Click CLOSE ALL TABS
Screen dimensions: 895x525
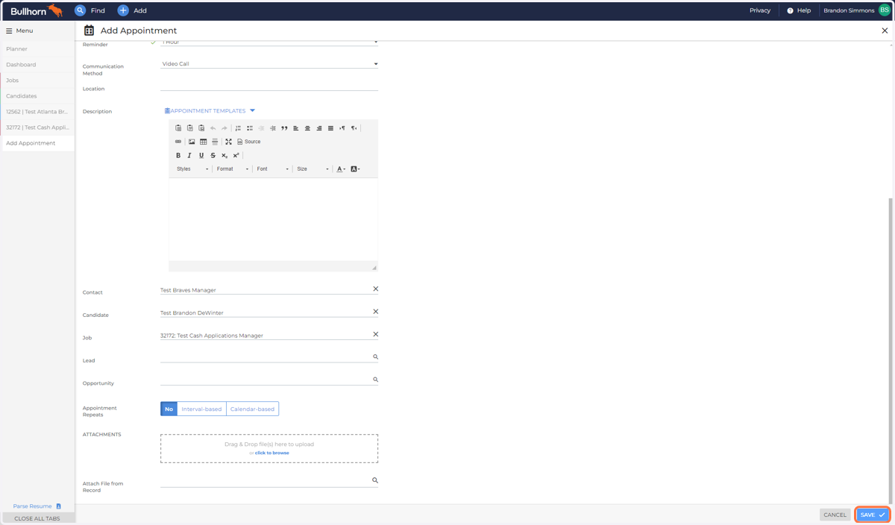pyautogui.click(x=37, y=518)
